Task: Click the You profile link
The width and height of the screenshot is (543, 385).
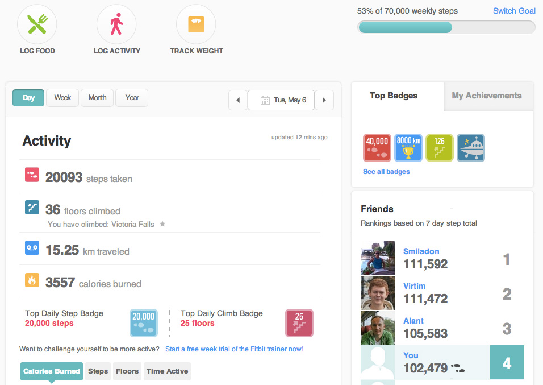Action: (411, 355)
